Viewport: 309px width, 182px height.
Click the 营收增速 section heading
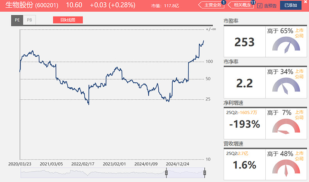(x=233, y=144)
